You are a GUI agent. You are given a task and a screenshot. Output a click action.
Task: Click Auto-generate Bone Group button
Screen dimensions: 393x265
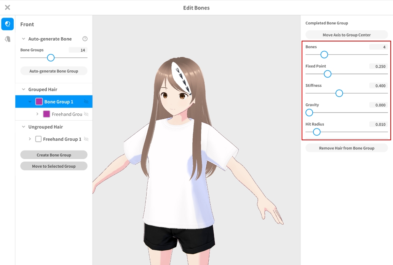[54, 71]
